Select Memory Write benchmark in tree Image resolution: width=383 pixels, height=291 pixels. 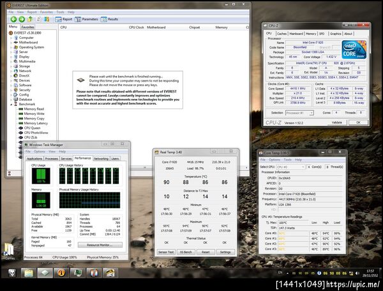(34, 114)
